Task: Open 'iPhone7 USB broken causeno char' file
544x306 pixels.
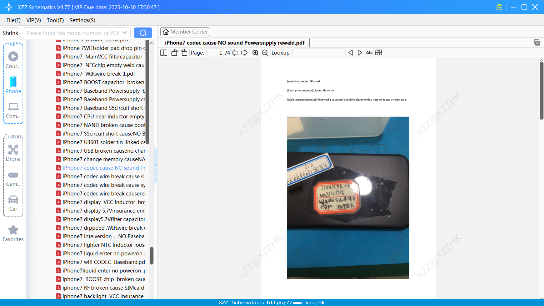Action: coord(101,151)
